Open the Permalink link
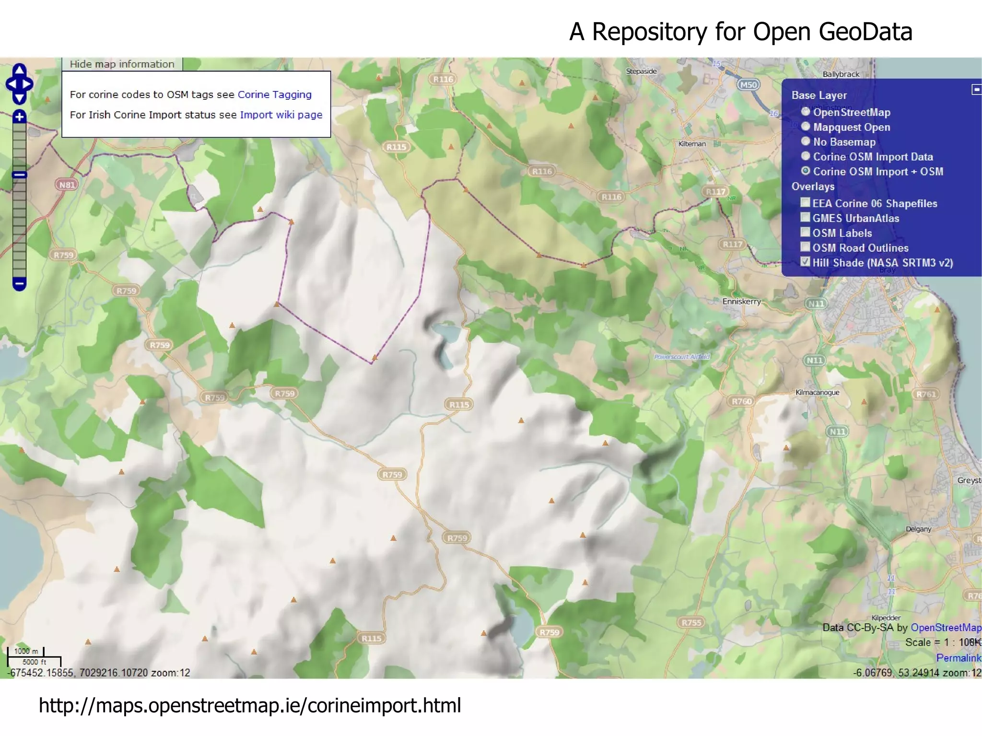This screenshot has height=736, width=982. coord(958,658)
